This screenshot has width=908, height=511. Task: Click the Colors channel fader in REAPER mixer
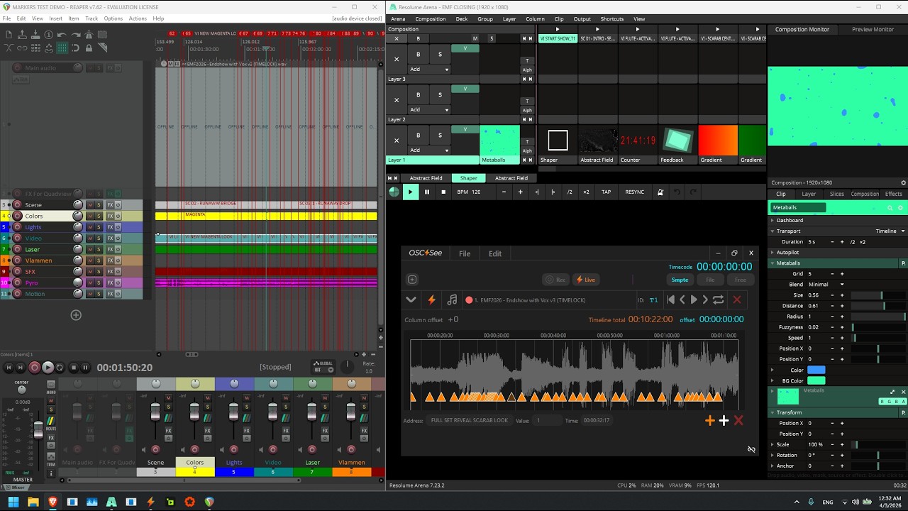[x=194, y=412]
